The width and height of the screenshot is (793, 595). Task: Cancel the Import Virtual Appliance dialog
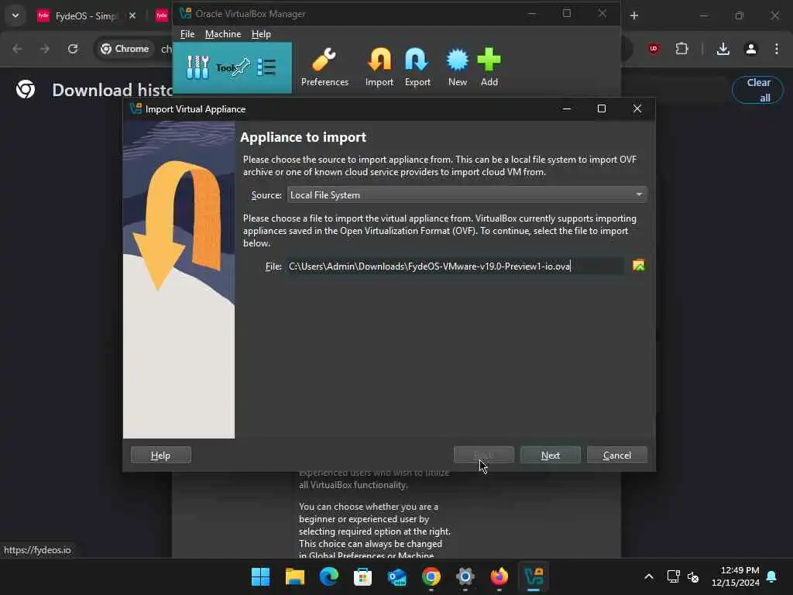point(616,455)
